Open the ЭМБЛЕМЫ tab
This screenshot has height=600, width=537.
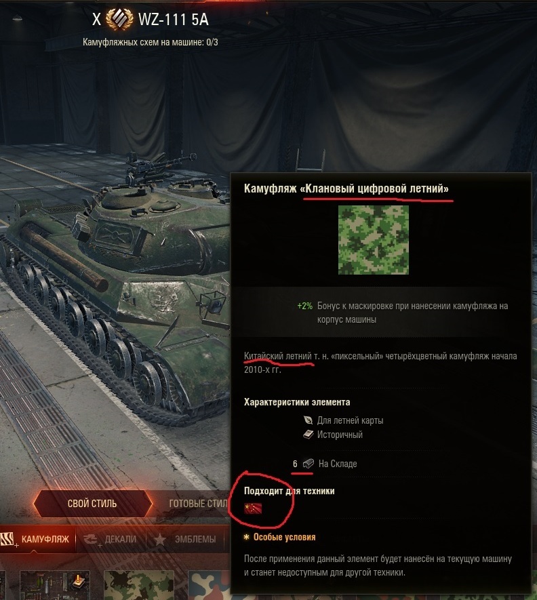[185, 539]
